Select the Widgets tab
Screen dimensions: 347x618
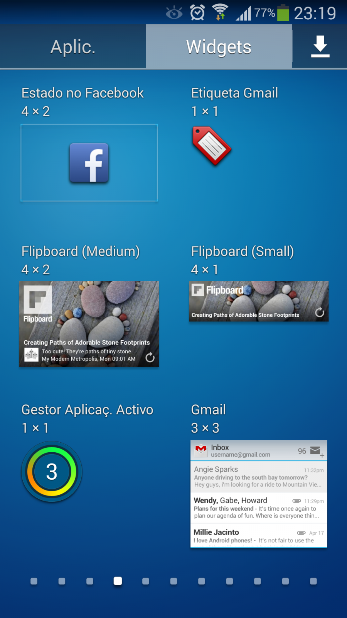[x=219, y=47]
